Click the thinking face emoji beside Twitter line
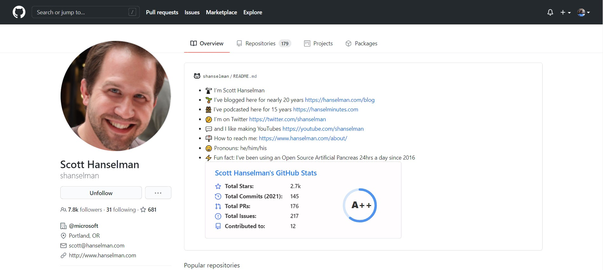The height and width of the screenshot is (270, 603). [x=209, y=120]
